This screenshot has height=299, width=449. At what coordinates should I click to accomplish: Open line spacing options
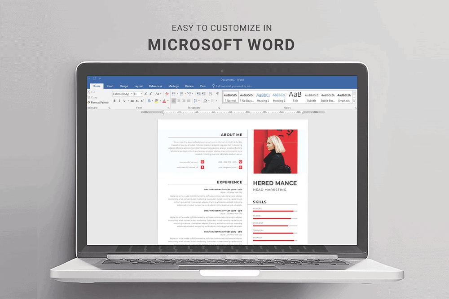point(196,100)
